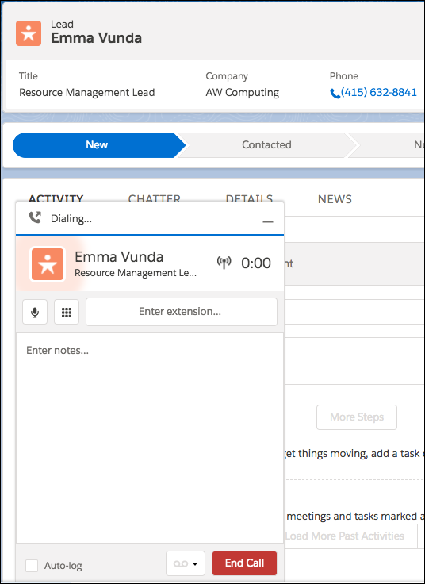Switch to the Chatter tab
The height and width of the screenshot is (584, 425).
tap(155, 198)
